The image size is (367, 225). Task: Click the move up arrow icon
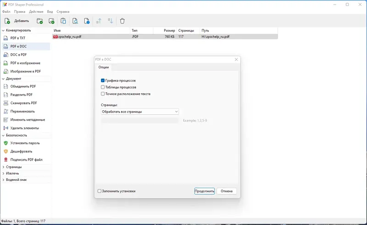click(99, 21)
